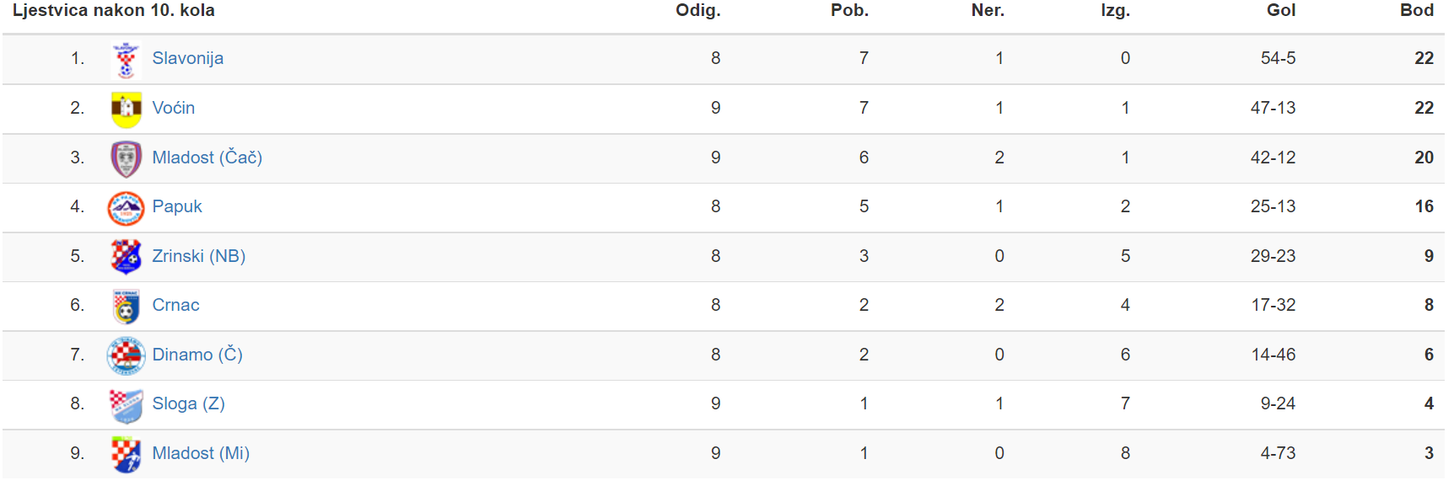Click the Slavonija club crest icon
This screenshot has width=1454, height=486.
pos(127,59)
